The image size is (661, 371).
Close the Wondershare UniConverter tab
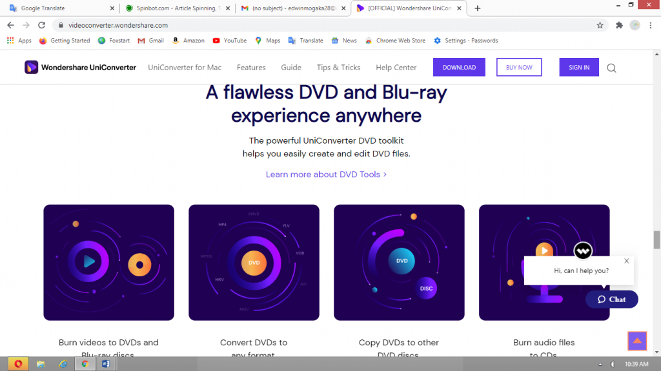coord(459,8)
